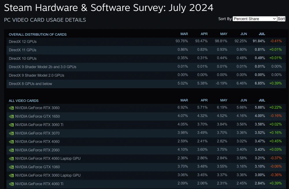The height and width of the screenshot is (189, 289).
Task: Click GTX 1060 July share 3.10%
Action: point(260,167)
